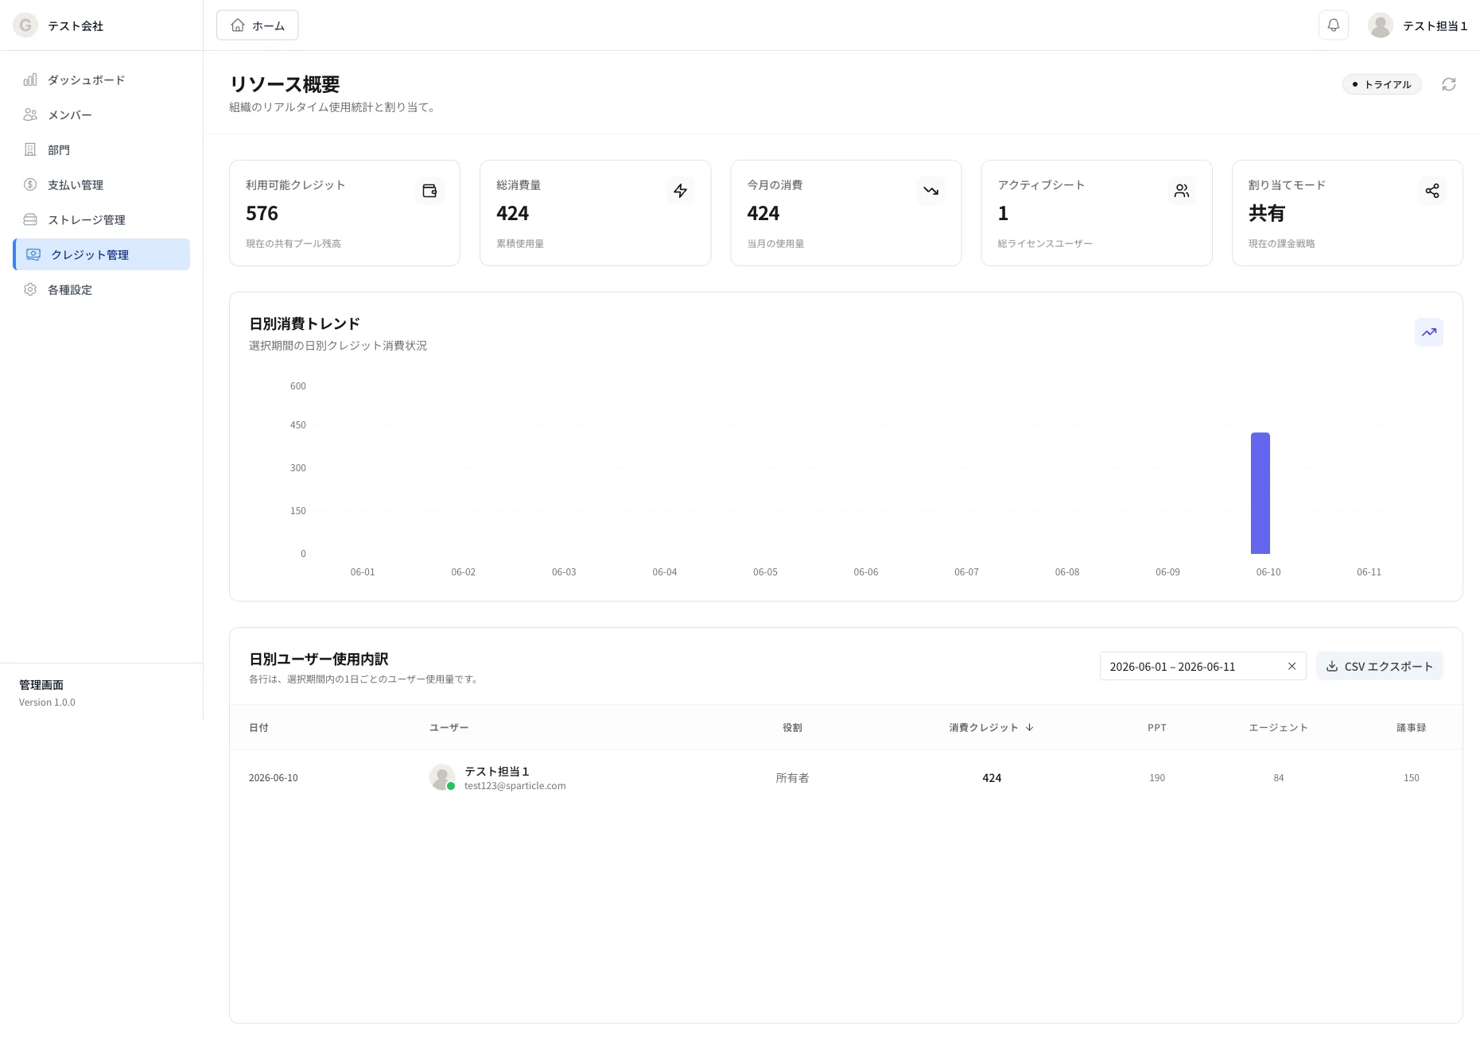Click the 06-01 axis label
1480x1049 pixels.
(x=363, y=572)
